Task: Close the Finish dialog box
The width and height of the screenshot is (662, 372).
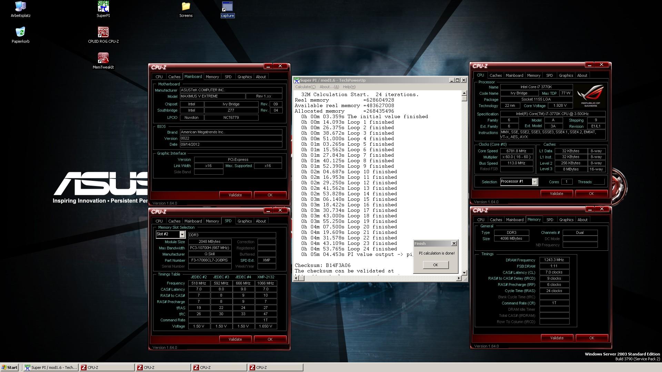Action: tap(454, 244)
